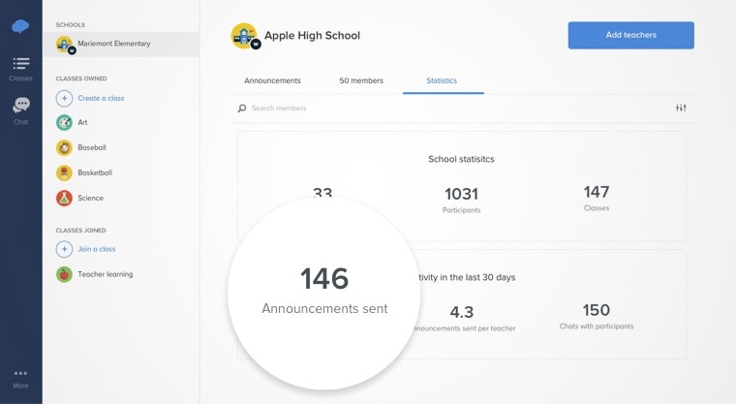The height and width of the screenshot is (404, 736).
Task: Click the activity in the last 30 days heading
Action: pos(467,277)
